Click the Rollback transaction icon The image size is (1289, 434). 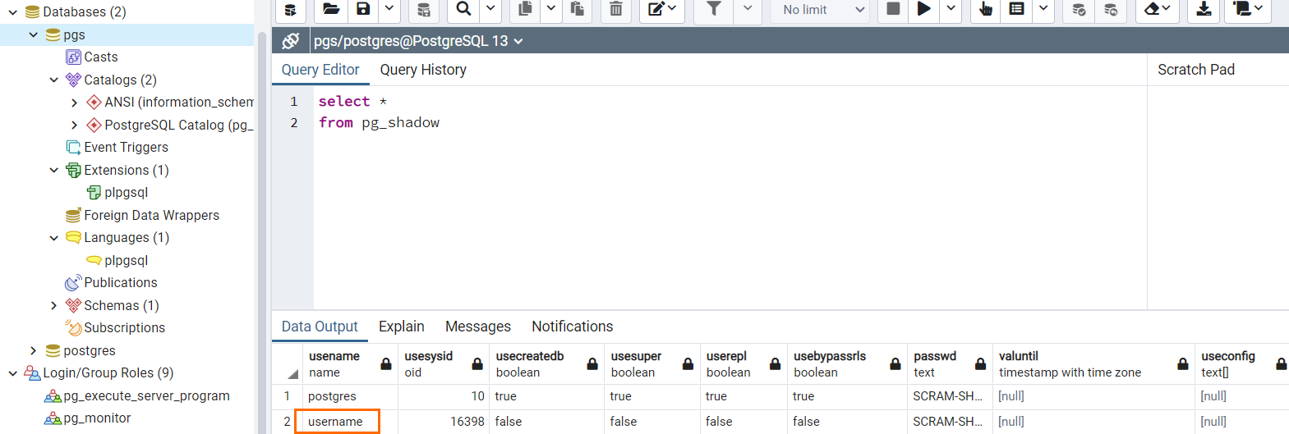(1111, 9)
